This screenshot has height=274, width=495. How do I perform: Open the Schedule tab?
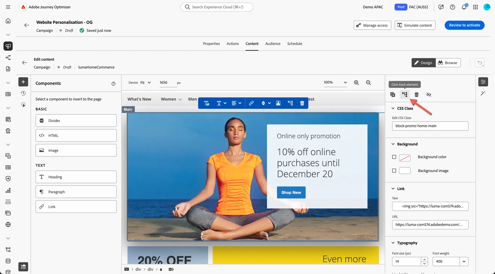pos(295,43)
